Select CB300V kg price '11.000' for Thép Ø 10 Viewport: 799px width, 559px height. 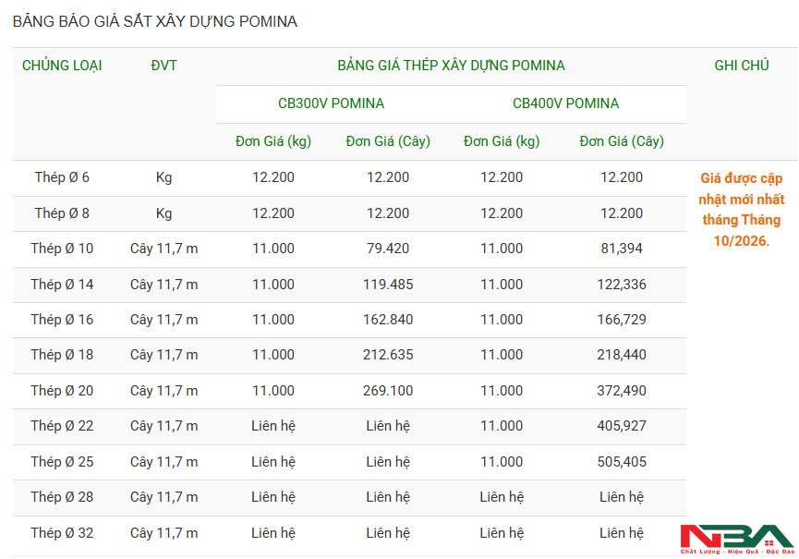(273, 249)
